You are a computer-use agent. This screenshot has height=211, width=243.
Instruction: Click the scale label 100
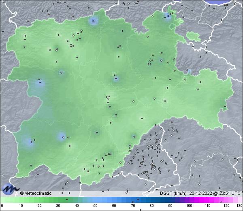point(189,206)
